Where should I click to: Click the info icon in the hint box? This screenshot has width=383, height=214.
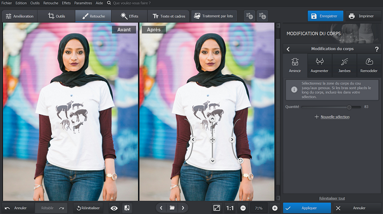tap(294, 90)
